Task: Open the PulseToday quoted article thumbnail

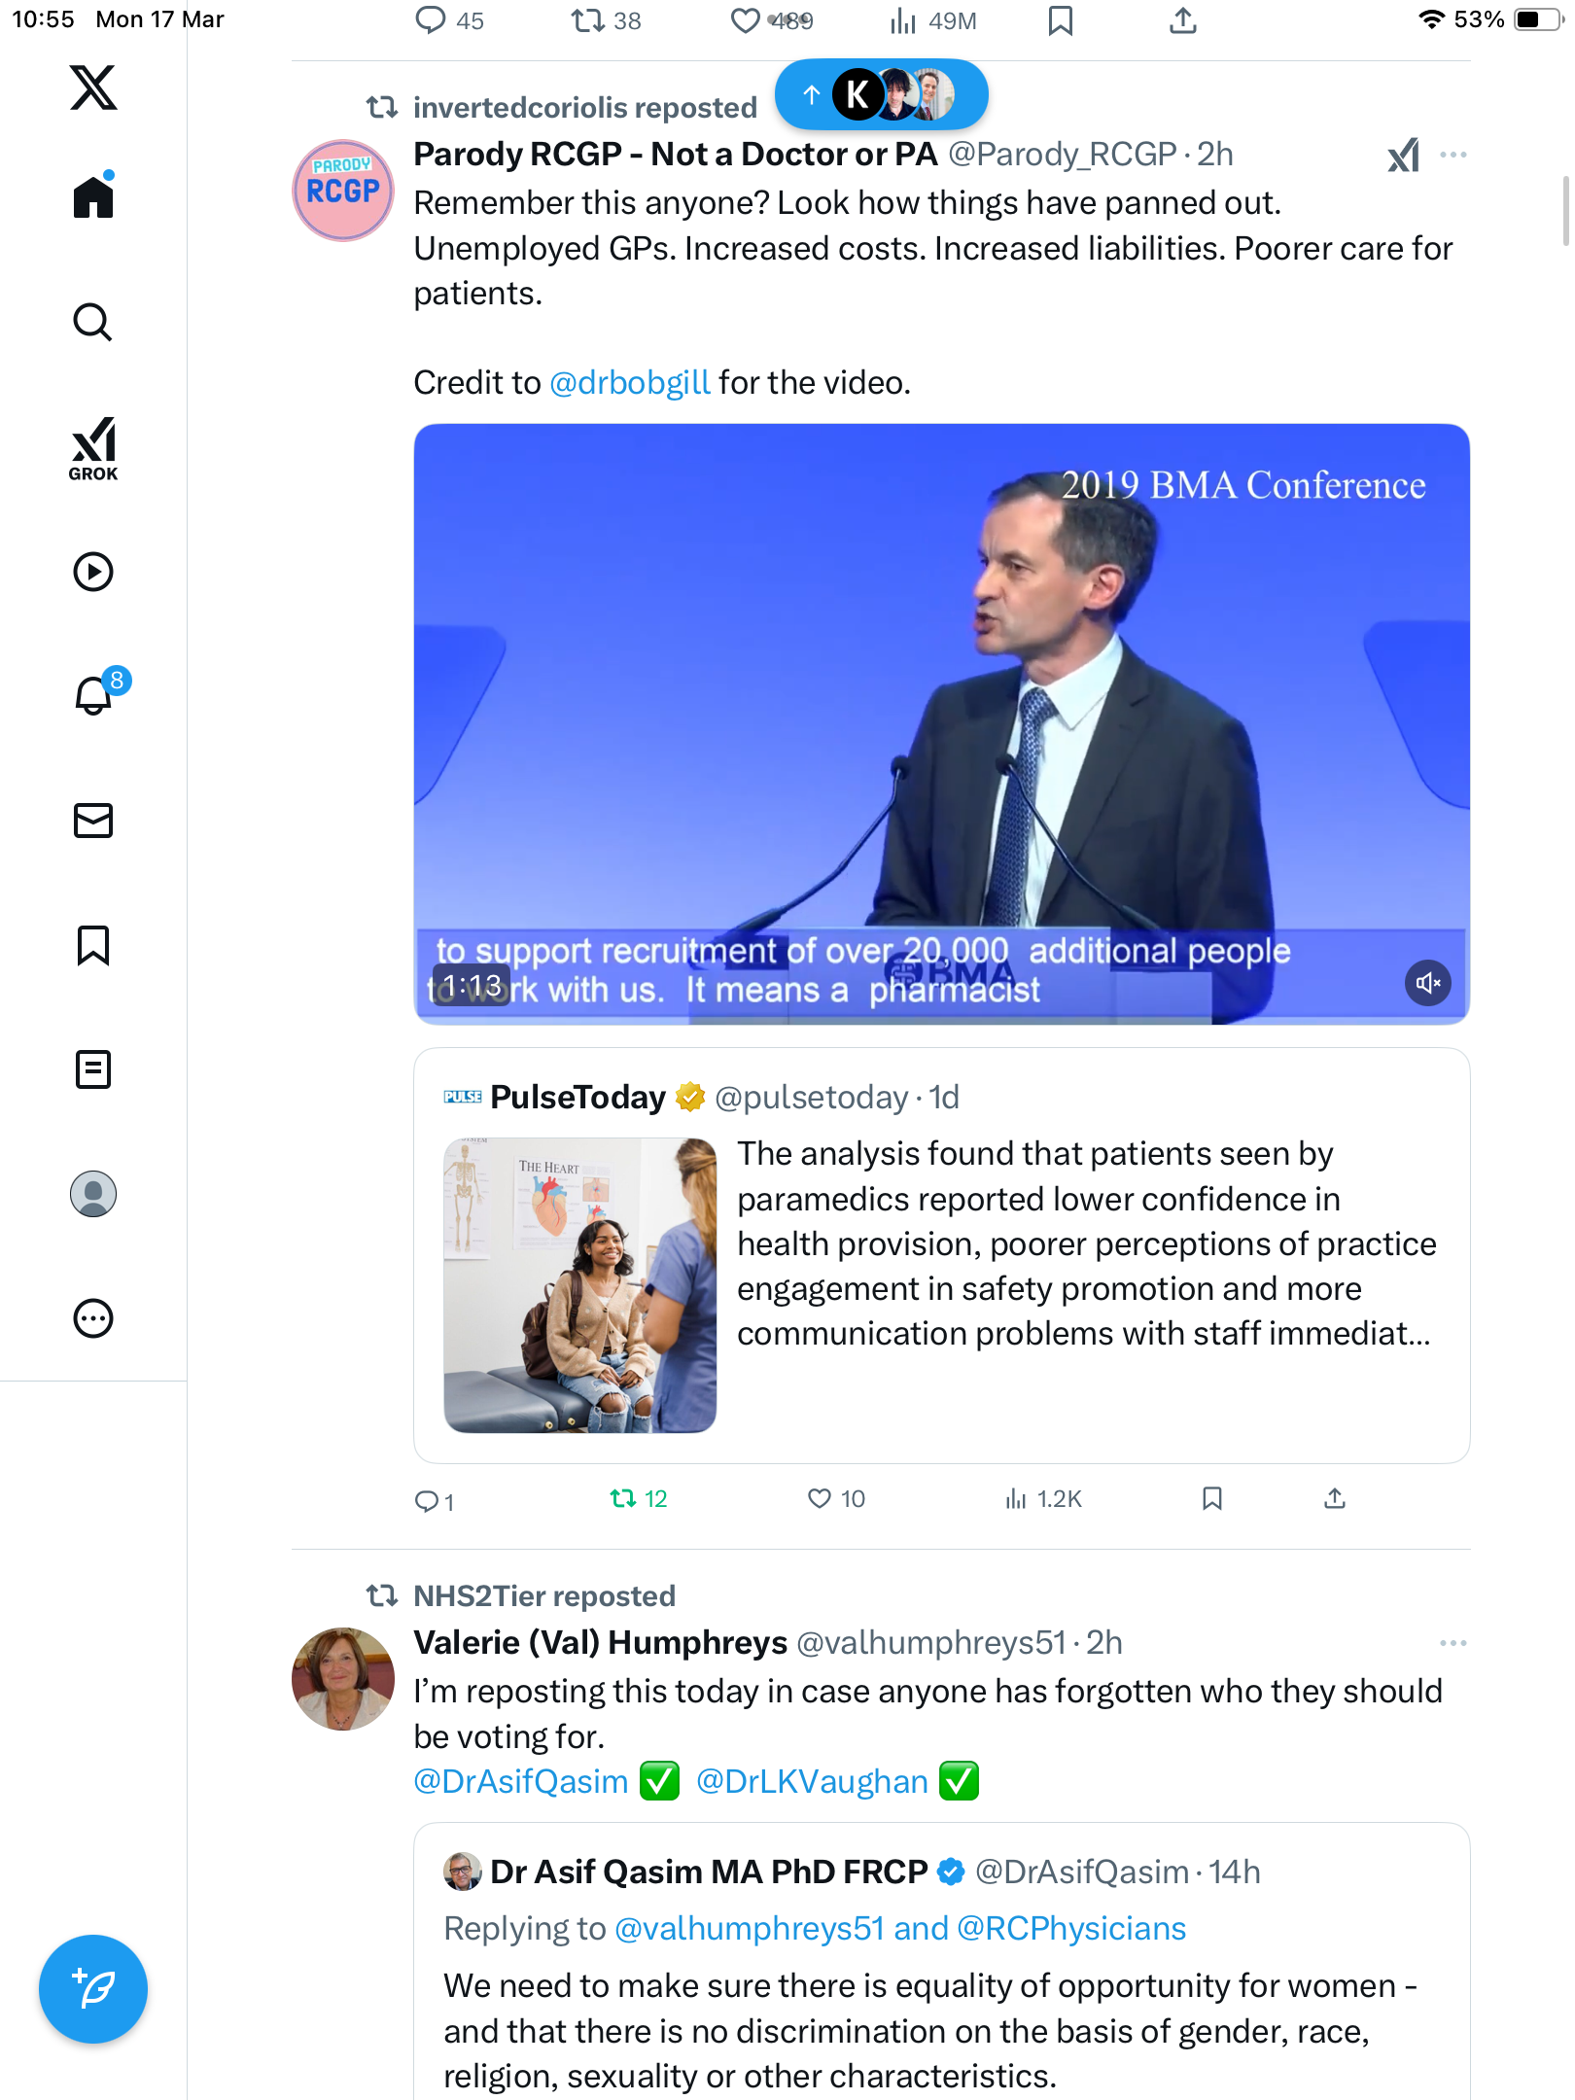Action: click(580, 1285)
